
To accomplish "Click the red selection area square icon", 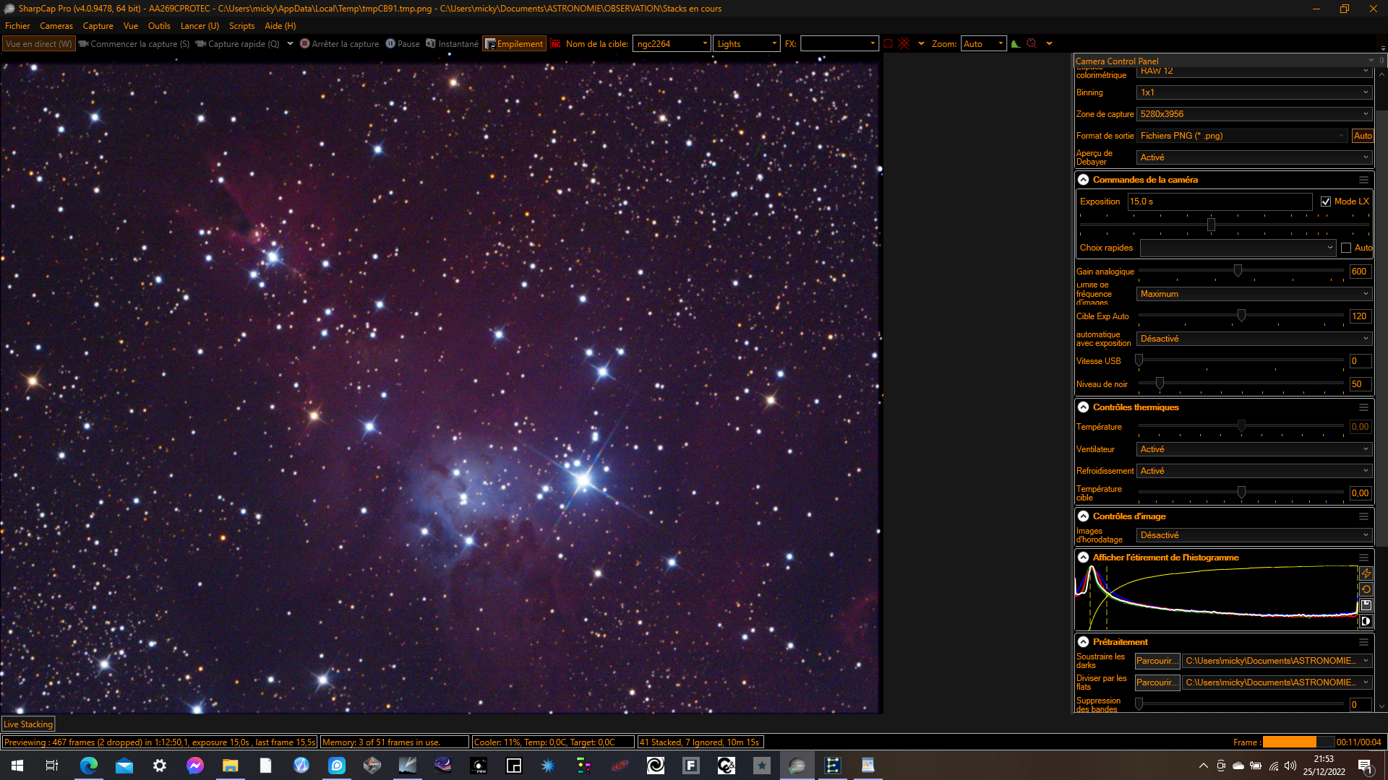I will coord(888,44).
